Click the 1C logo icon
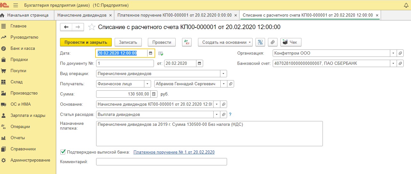The image size is (411, 174). coord(4,5)
